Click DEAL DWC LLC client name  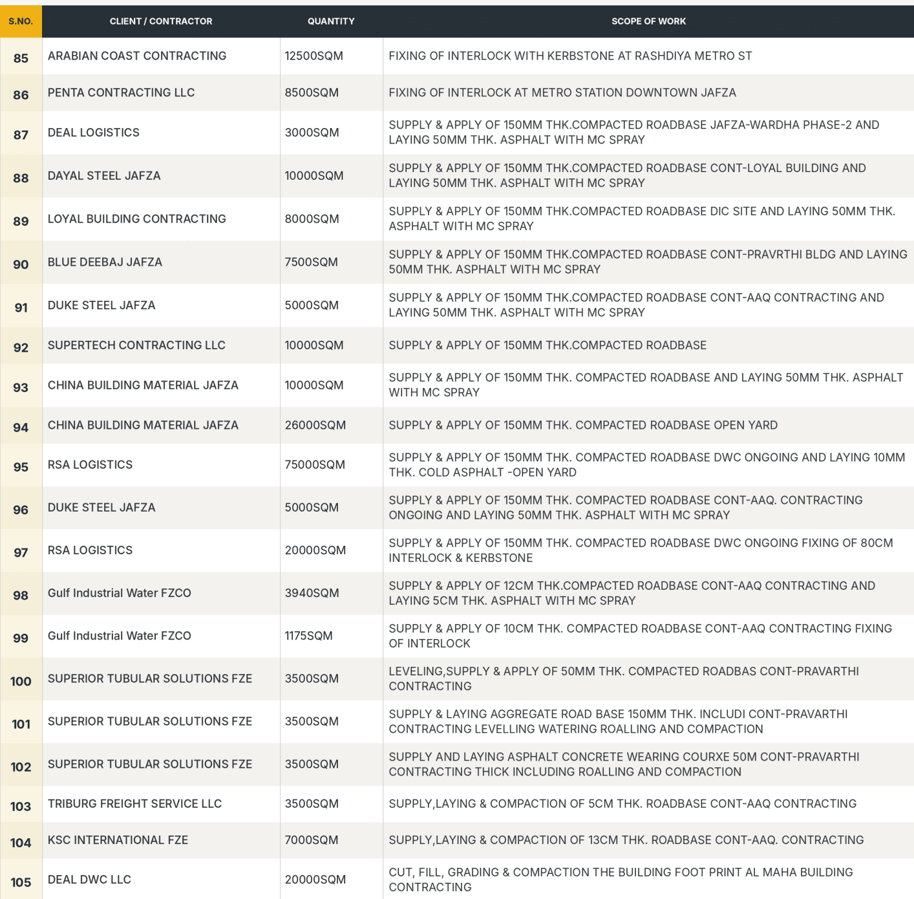click(89, 880)
